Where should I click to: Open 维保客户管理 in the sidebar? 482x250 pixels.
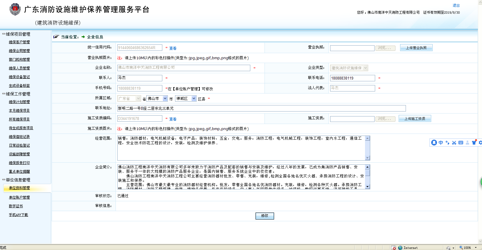tap(19, 42)
